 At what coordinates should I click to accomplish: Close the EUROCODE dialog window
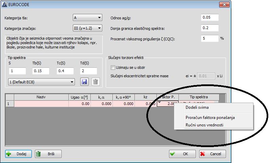[x=224, y=5]
